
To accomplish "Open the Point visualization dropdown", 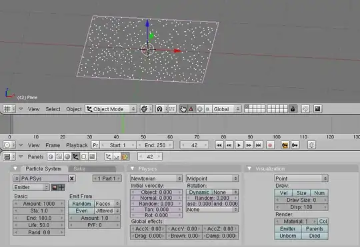I will [x=301, y=178].
